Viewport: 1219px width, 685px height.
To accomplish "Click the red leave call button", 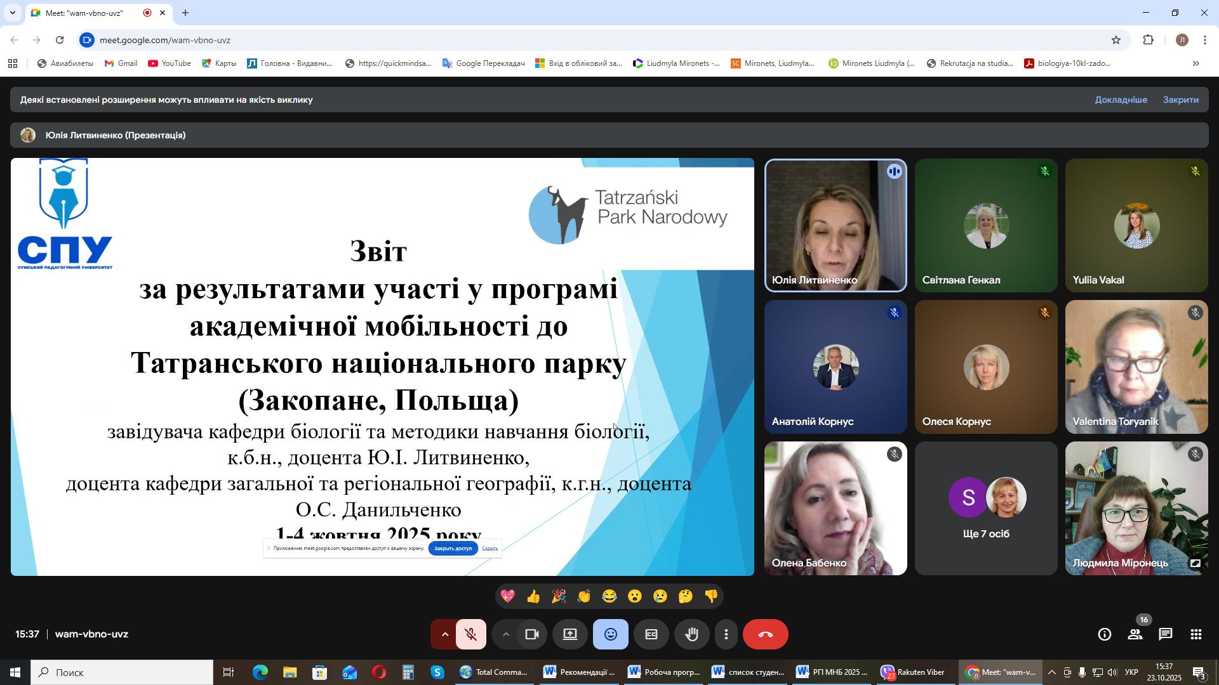I will [x=765, y=635].
